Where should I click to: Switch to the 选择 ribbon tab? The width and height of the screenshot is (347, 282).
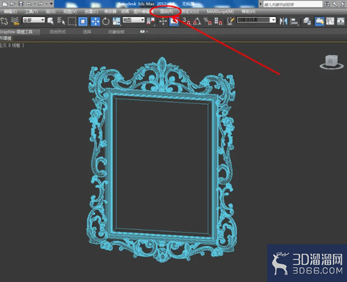point(87,32)
